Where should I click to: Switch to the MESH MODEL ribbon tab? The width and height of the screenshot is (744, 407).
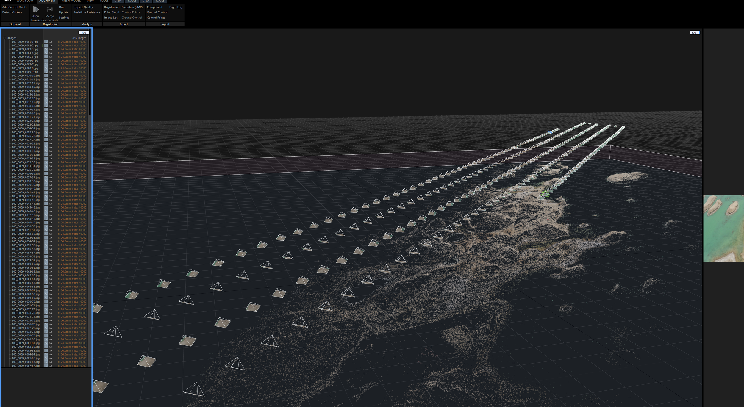pos(71,1)
